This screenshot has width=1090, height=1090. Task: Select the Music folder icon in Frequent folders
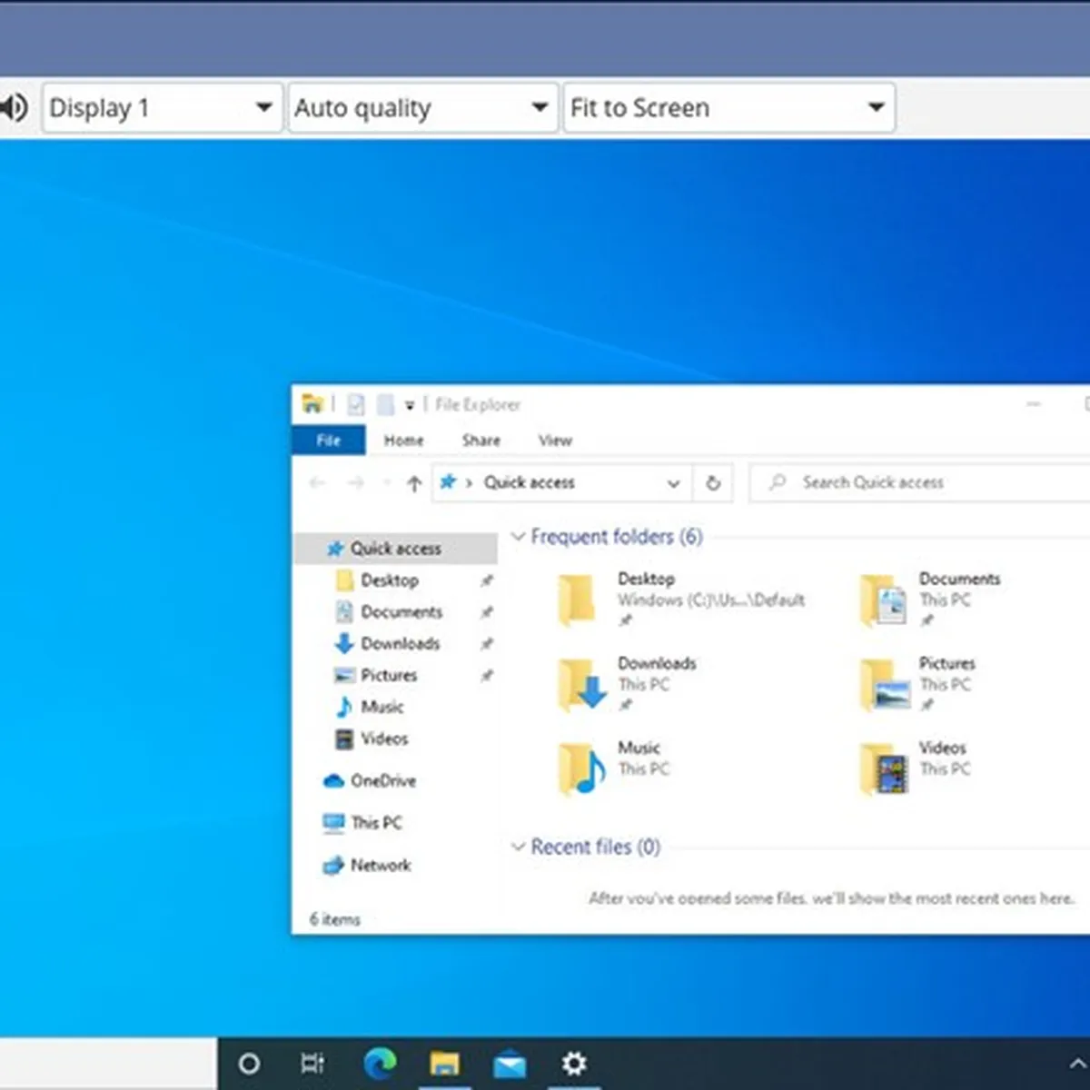[x=581, y=768]
